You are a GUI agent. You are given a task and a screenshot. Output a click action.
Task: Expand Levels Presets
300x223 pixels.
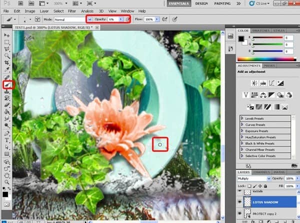pyautogui.click(x=242, y=118)
